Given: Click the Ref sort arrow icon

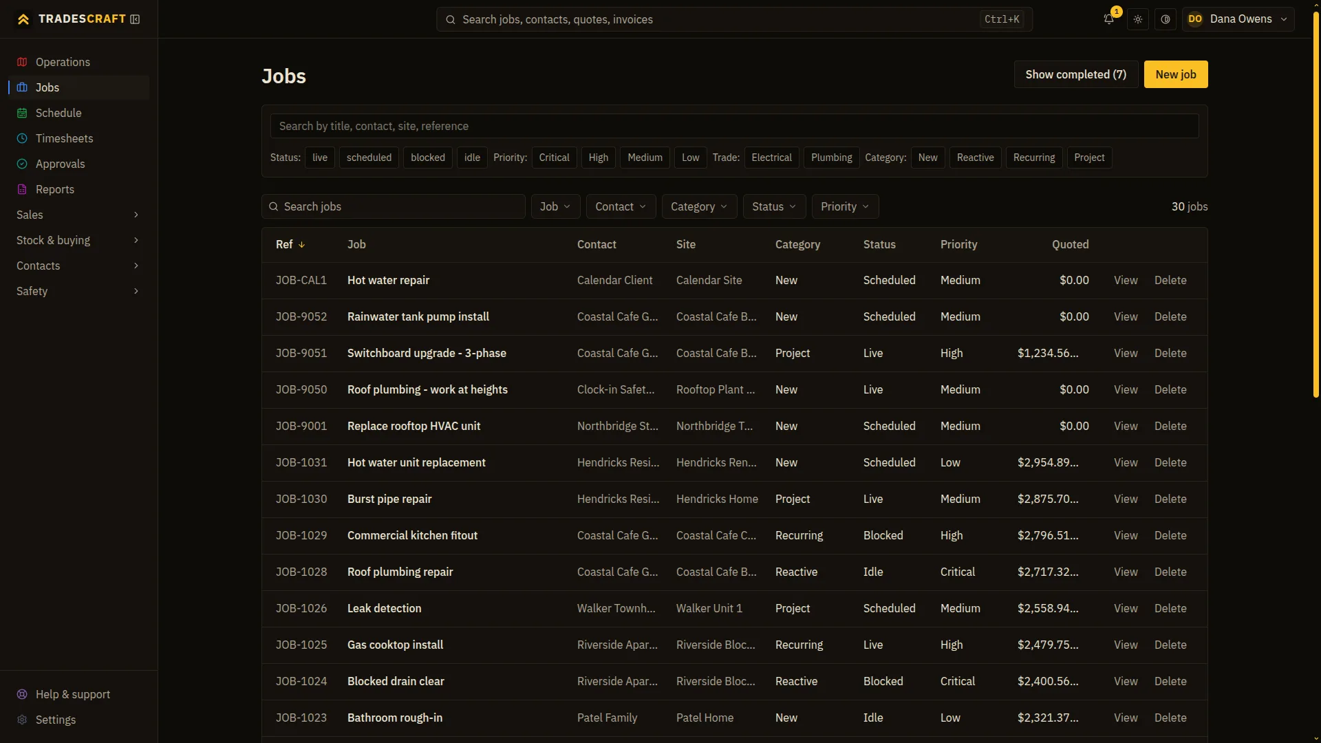Looking at the screenshot, I should [x=301, y=245].
